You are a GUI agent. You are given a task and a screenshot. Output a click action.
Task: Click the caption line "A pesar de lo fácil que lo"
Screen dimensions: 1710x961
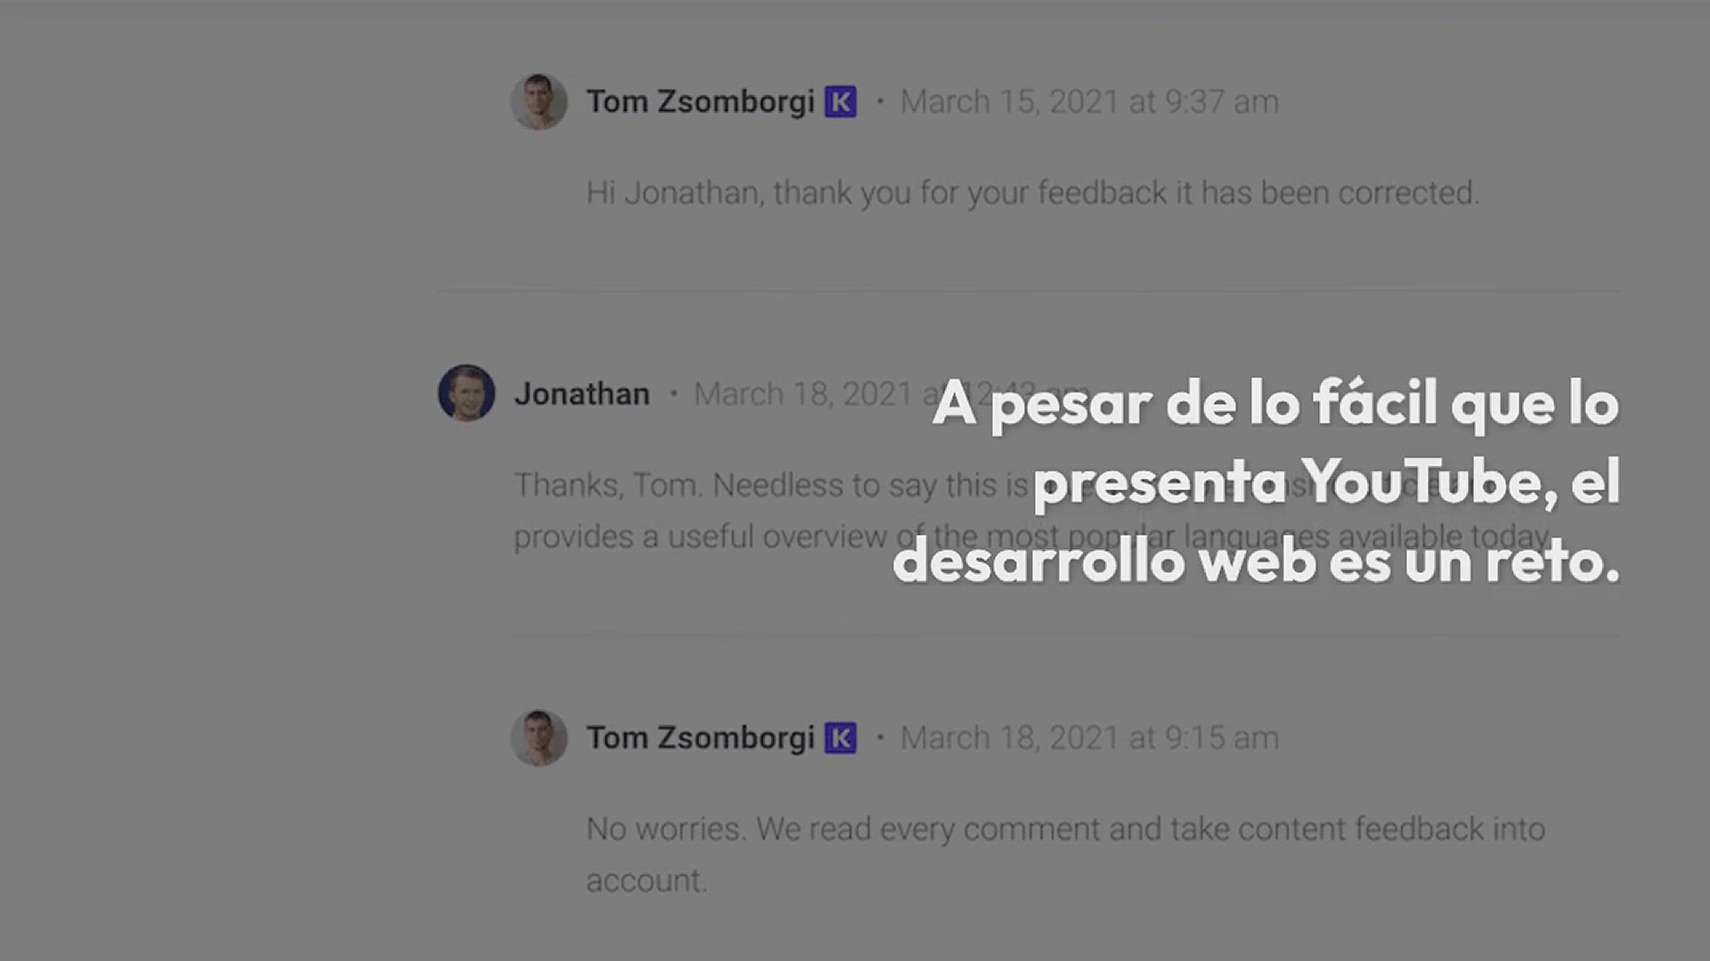(1275, 405)
